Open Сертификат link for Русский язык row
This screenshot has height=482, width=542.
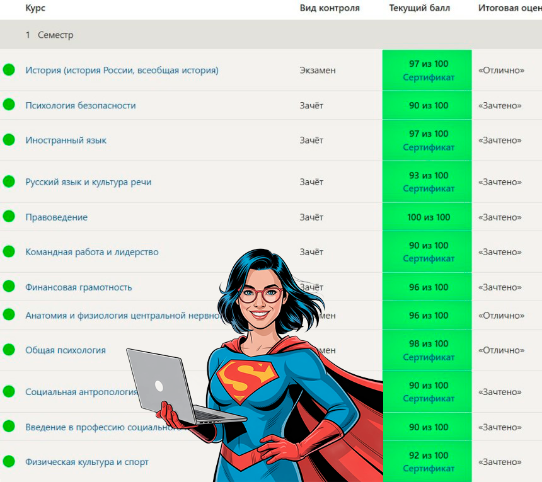tap(429, 188)
